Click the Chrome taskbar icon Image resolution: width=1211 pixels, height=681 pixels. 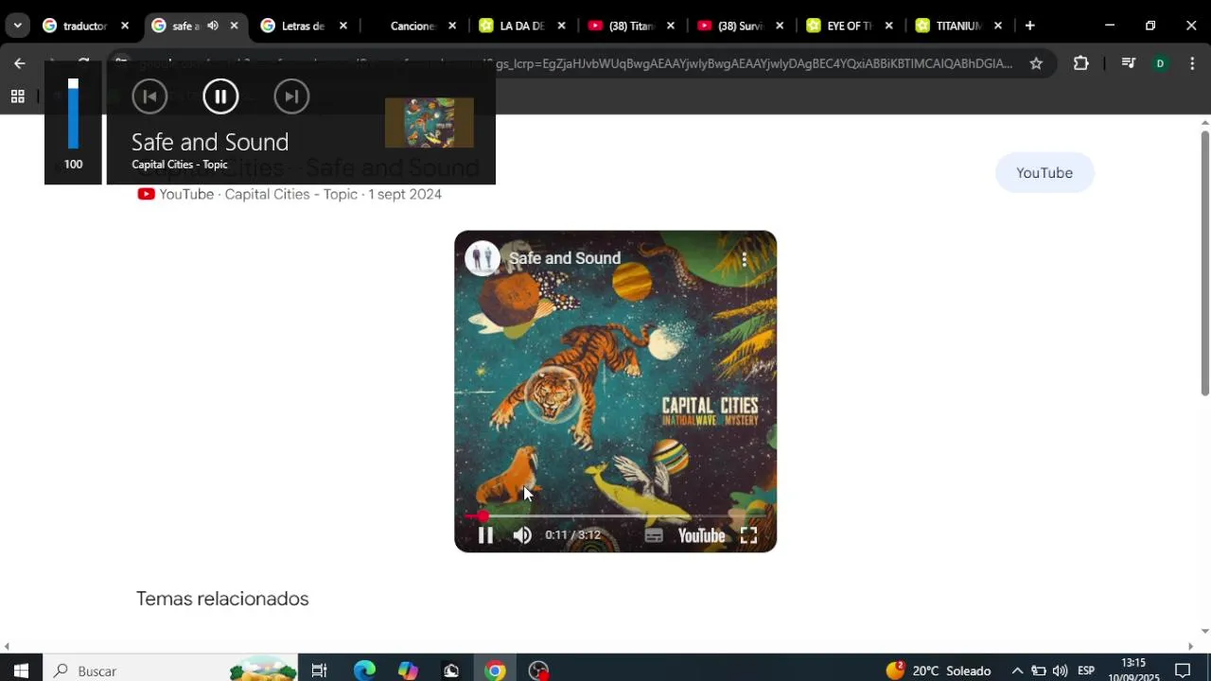pyautogui.click(x=495, y=671)
